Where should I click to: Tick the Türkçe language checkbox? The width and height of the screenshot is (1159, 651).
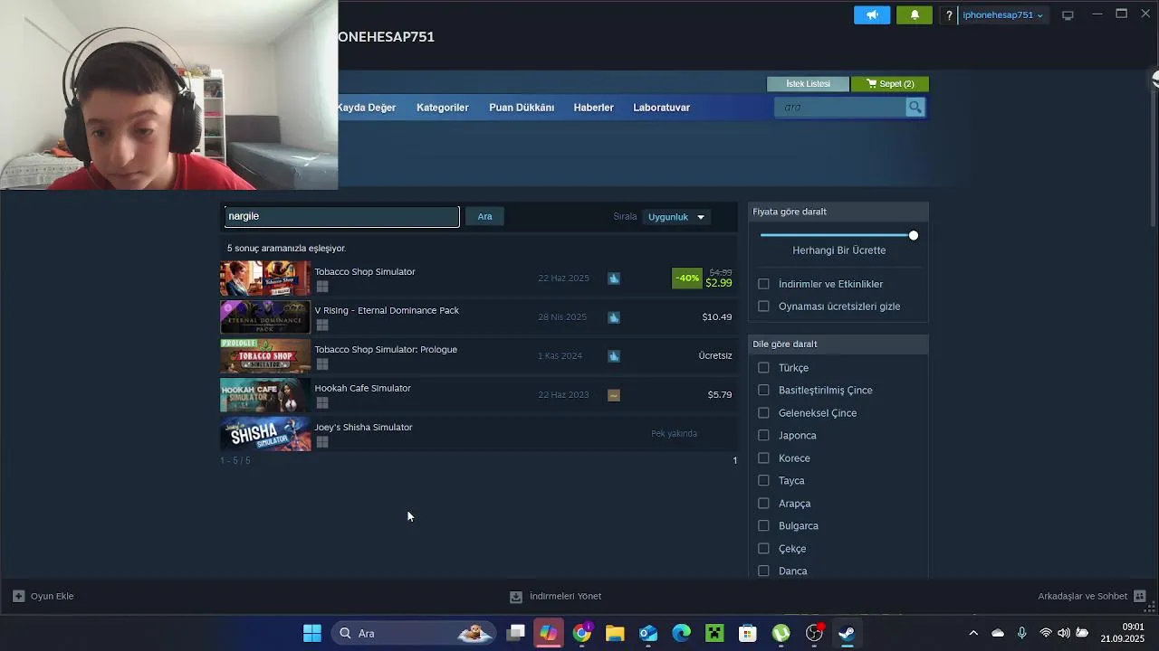pyautogui.click(x=763, y=368)
